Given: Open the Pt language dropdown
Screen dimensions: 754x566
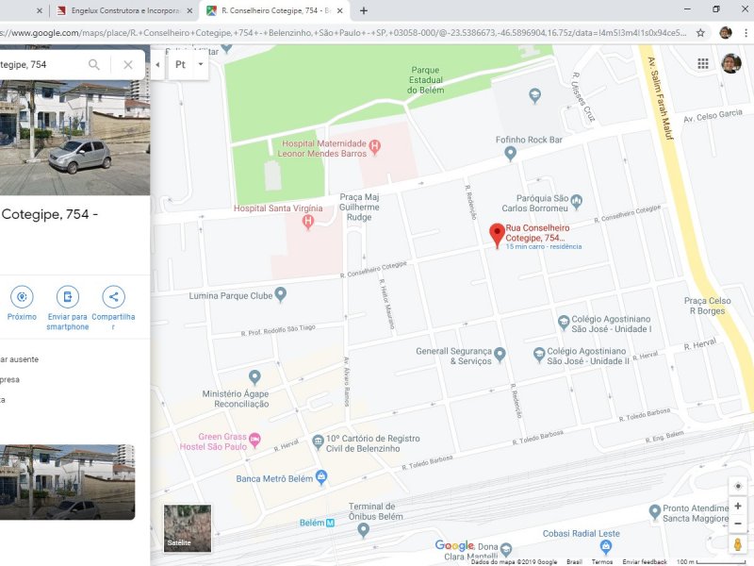Looking at the screenshot, I should click(x=188, y=64).
